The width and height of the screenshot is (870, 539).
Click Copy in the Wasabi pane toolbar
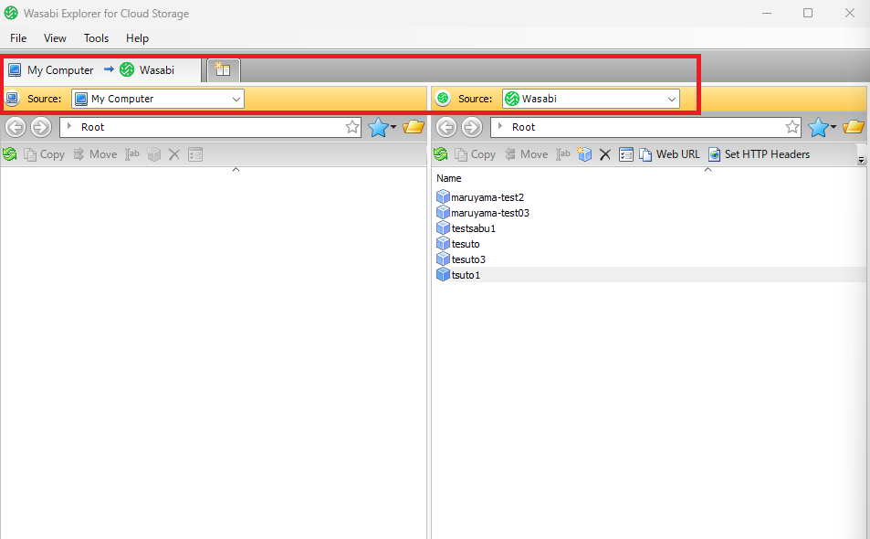click(x=476, y=154)
